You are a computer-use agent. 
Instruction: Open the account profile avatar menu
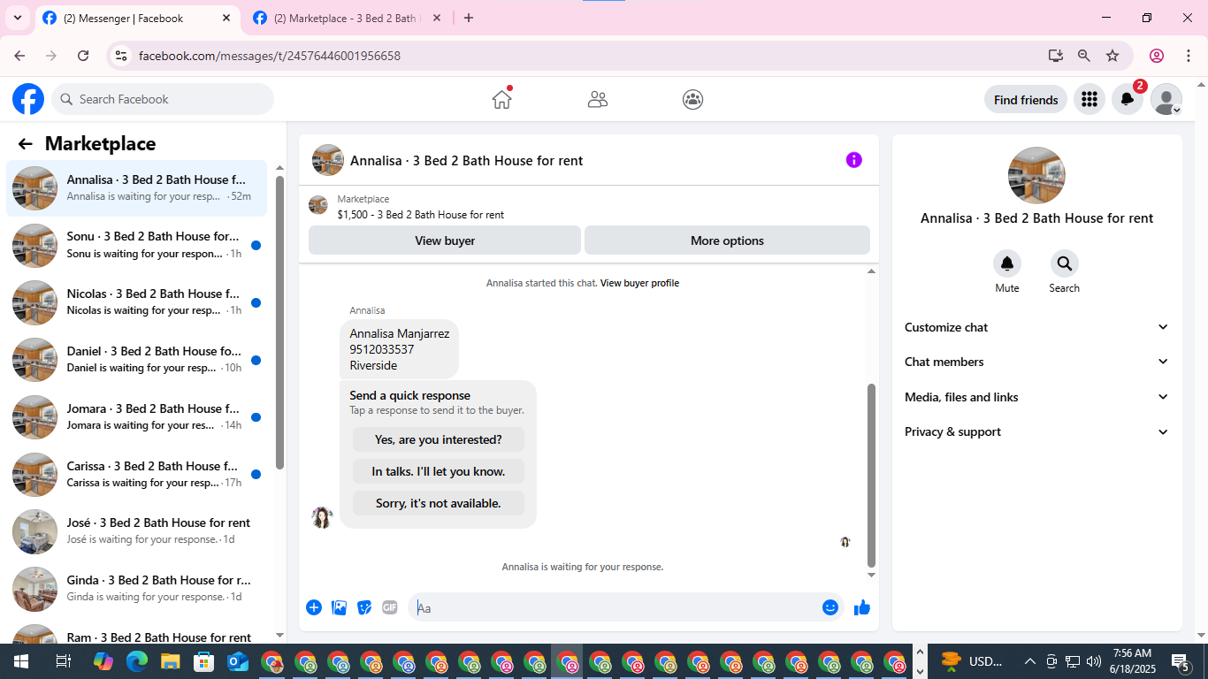[x=1166, y=99]
